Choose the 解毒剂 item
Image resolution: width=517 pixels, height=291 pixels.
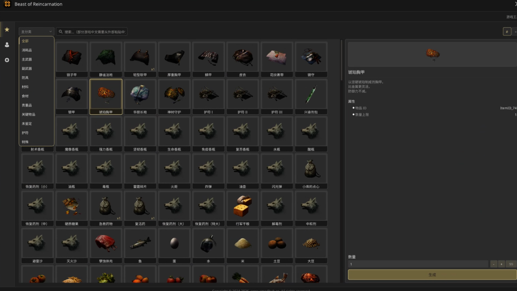[x=277, y=208]
